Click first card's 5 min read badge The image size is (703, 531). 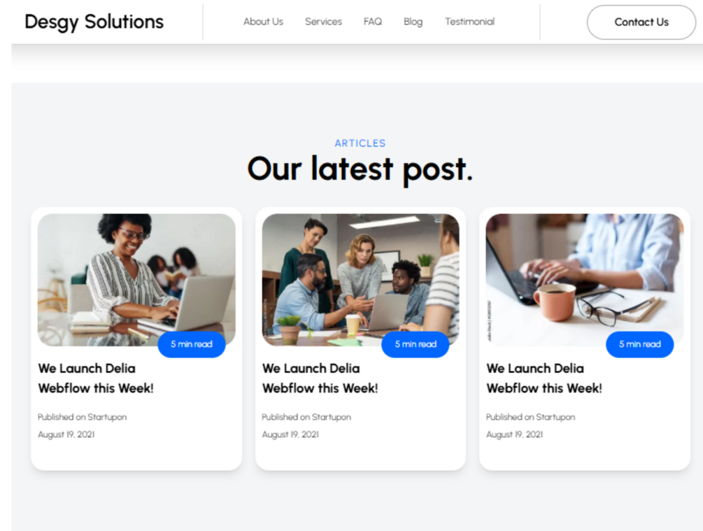point(192,344)
